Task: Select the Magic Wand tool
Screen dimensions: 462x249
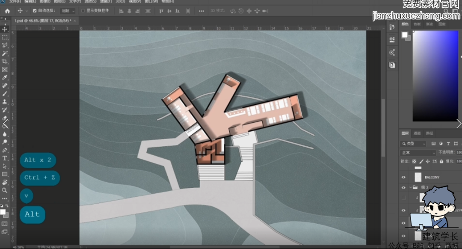Action: [5, 53]
